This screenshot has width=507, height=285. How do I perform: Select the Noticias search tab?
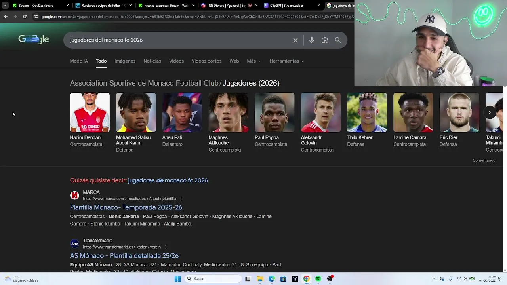tap(152, 61)
